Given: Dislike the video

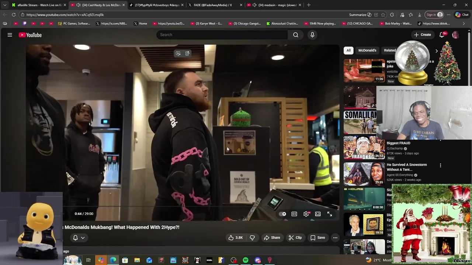Looking at the screenshot, I should point(252,238).
